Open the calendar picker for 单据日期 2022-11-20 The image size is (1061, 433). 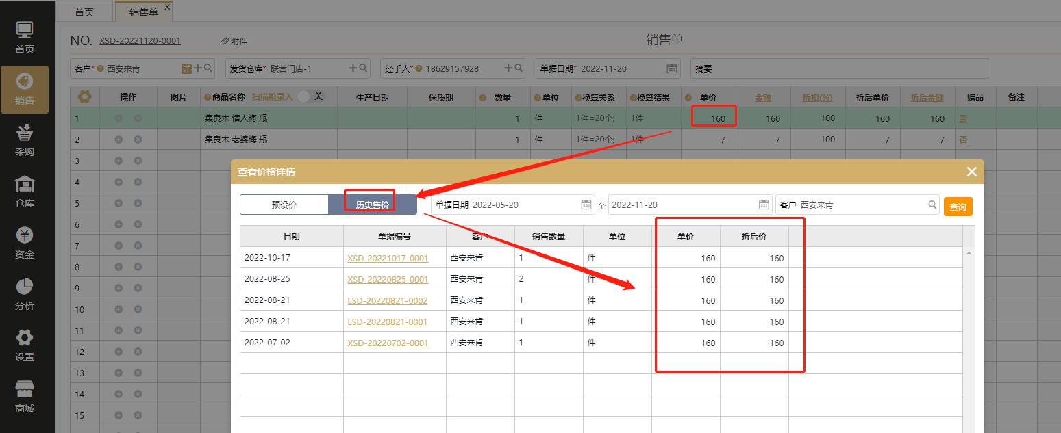(671, 68)
